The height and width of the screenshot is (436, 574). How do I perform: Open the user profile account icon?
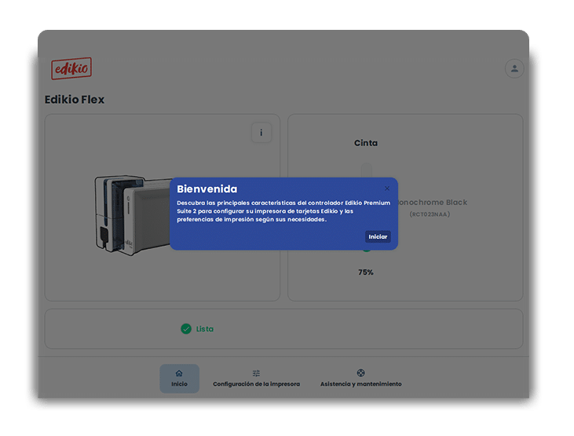(x=514, y=68)
